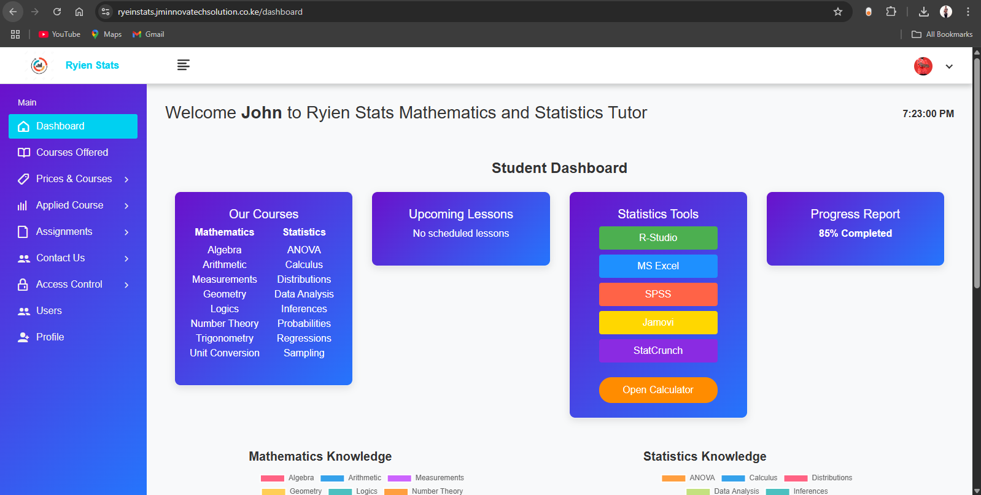Click the Users people icon in sidebar
The height and width of the screenshot is (495, 981).
pyautogui.click(x=23, y=311)
